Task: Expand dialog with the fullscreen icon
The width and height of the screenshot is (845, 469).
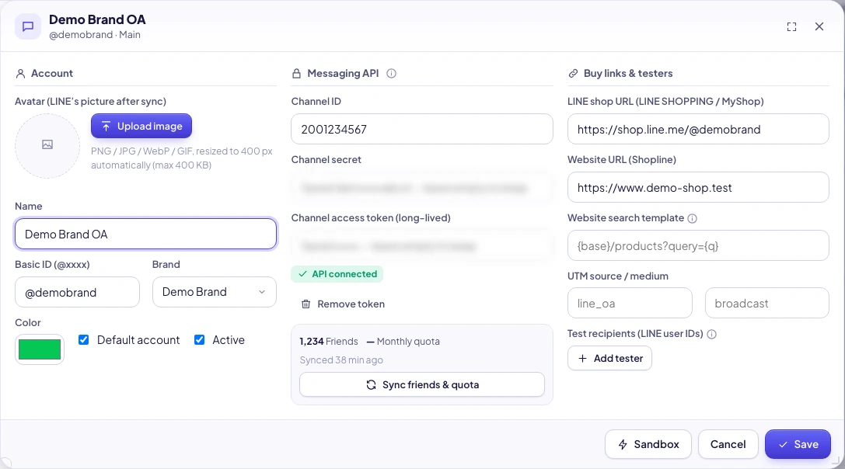Action: tap(791, 27)
